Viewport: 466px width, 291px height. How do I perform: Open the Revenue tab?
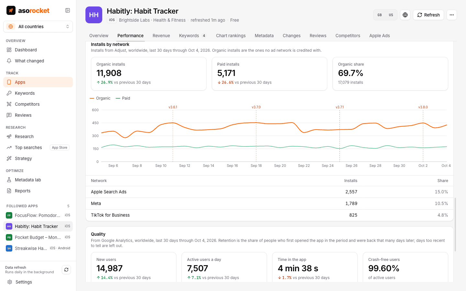click(161, 36)
